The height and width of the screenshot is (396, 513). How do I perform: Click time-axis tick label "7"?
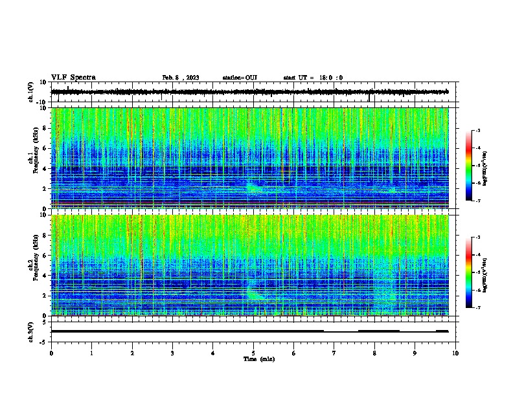pos(334,353)
